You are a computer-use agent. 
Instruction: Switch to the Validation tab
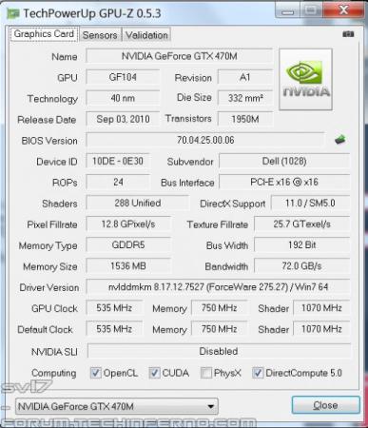click(x=146, y=35)
